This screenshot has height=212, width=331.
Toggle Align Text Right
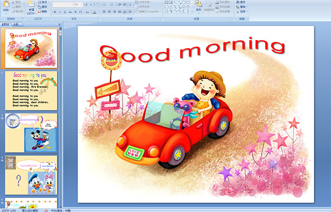pos(114,12)
